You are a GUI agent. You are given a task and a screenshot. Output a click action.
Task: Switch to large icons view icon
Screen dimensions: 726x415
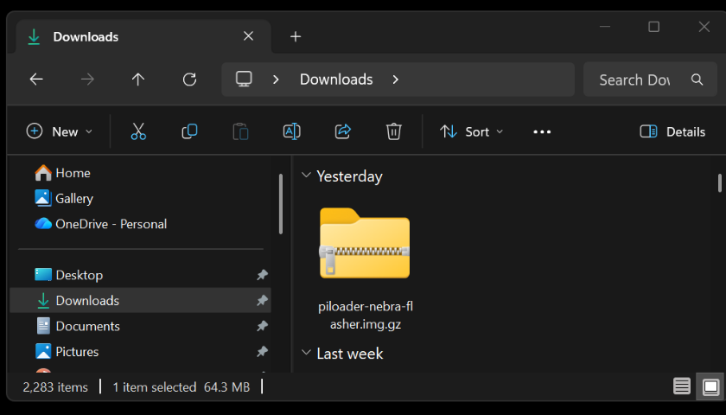(x=710, y=386)
